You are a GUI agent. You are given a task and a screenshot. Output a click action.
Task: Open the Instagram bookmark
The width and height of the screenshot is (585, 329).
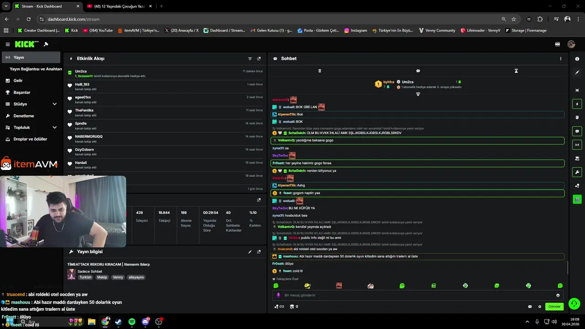(356, 31)
